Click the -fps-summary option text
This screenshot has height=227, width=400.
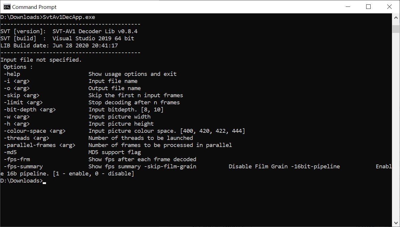(x=23, y=167)
